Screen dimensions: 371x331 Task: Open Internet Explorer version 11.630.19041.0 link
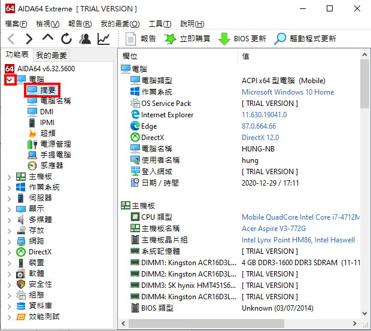tap(264, 115)
